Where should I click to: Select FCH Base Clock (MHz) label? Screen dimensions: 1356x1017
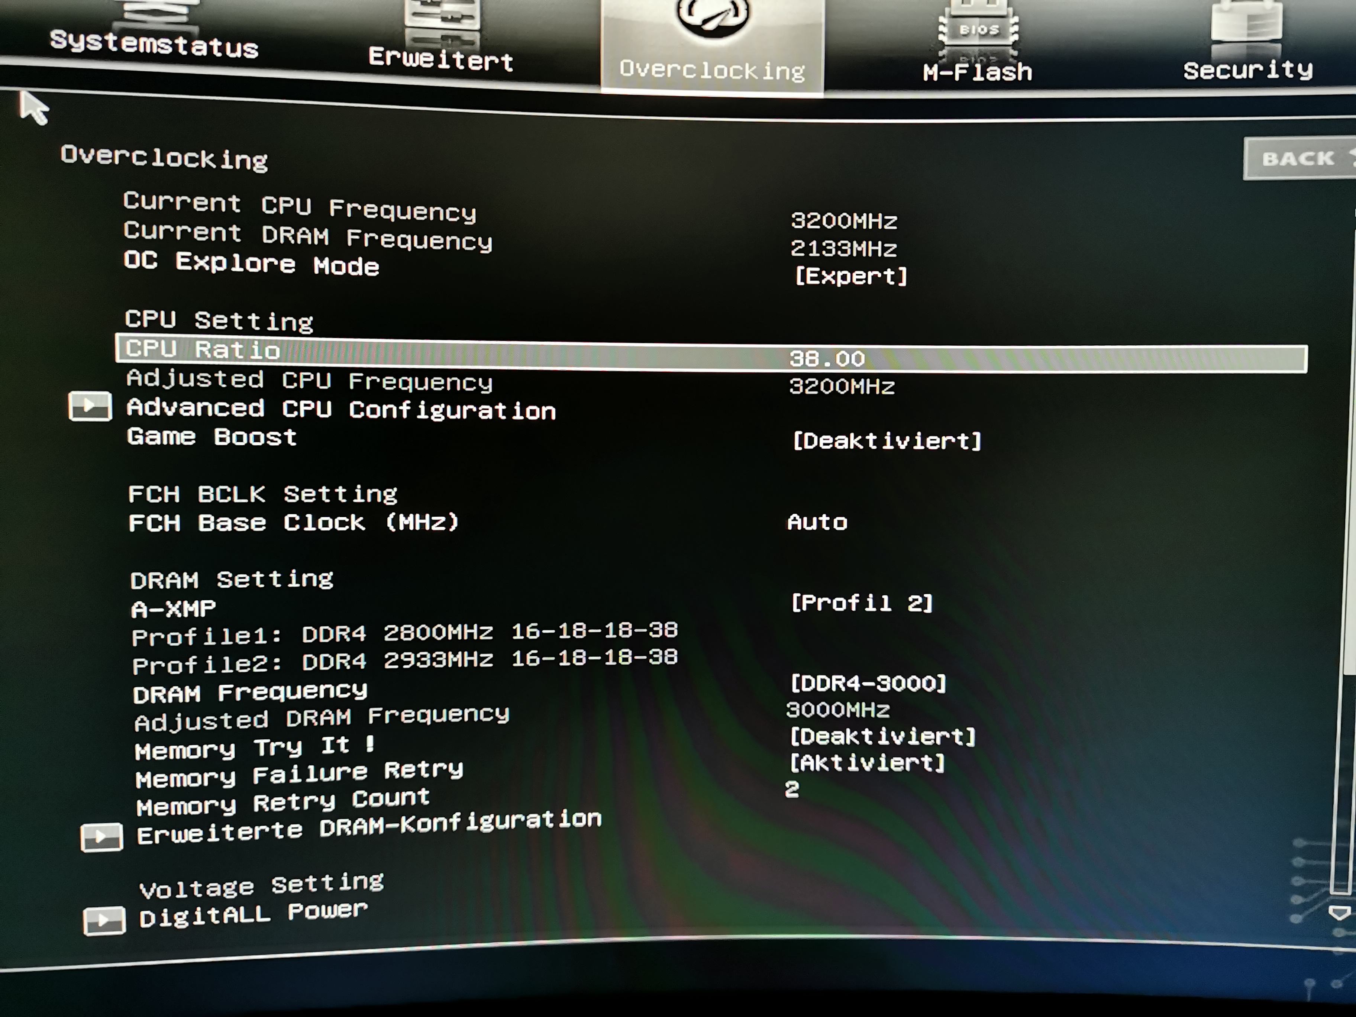click(x=294, y=522)
